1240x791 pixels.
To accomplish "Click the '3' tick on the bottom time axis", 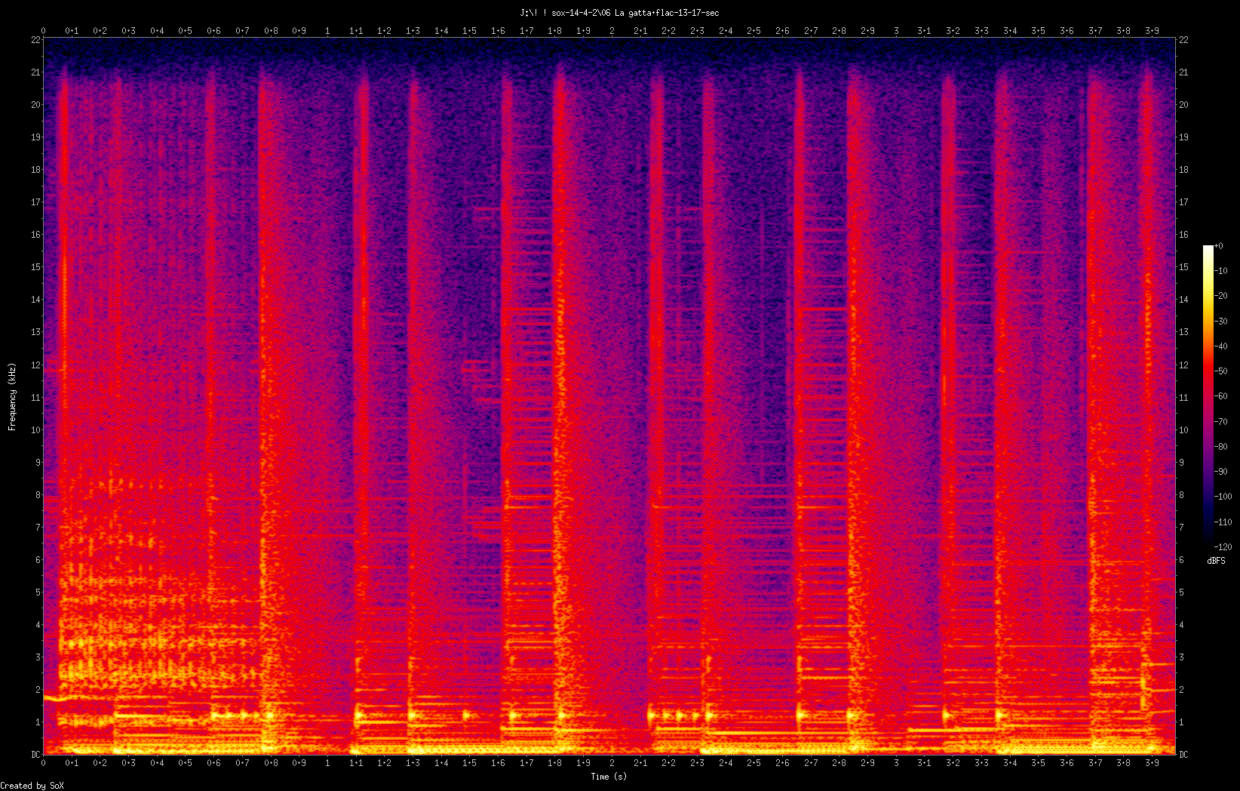I will click(896, 763).
